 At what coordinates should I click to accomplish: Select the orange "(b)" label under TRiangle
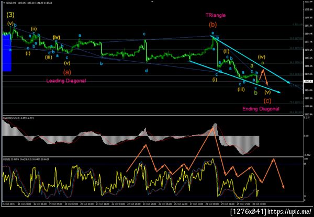pos(212,25)
